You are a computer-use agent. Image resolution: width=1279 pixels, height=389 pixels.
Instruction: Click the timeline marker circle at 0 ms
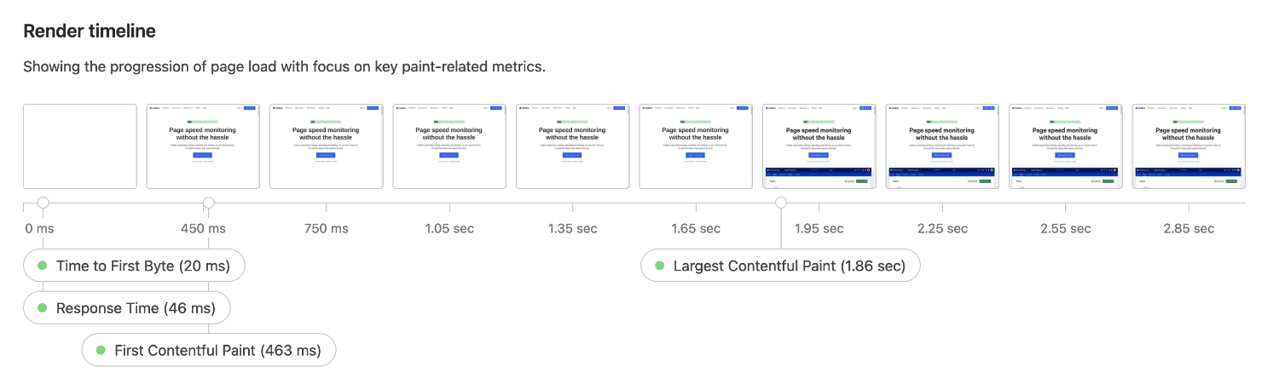[43, 203]
